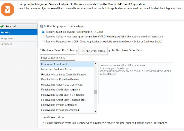Select Receivables Autoinvoice Completed
The image size is (184, 131).
point(67,85)
